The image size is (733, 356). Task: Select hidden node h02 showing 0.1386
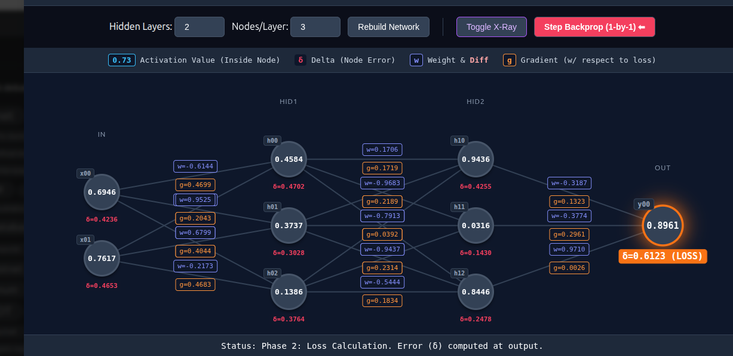pyautogui.click(x=289, y=292)
